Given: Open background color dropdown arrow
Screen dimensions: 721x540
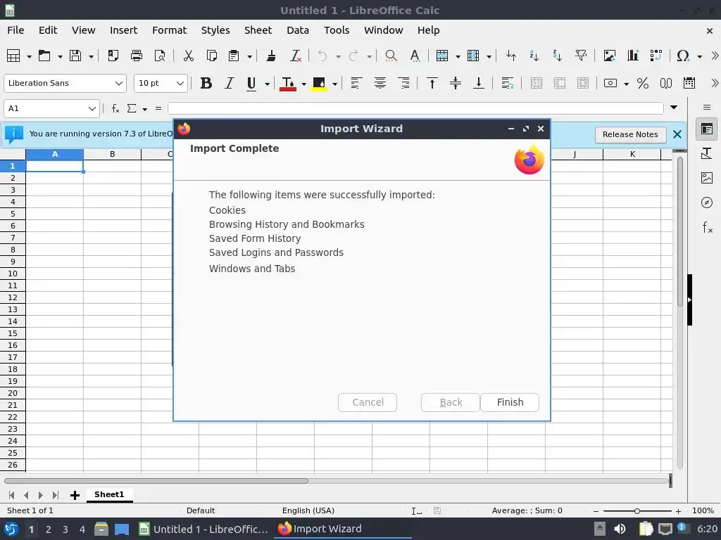Looking at the screenshot, I should point(334,84).
